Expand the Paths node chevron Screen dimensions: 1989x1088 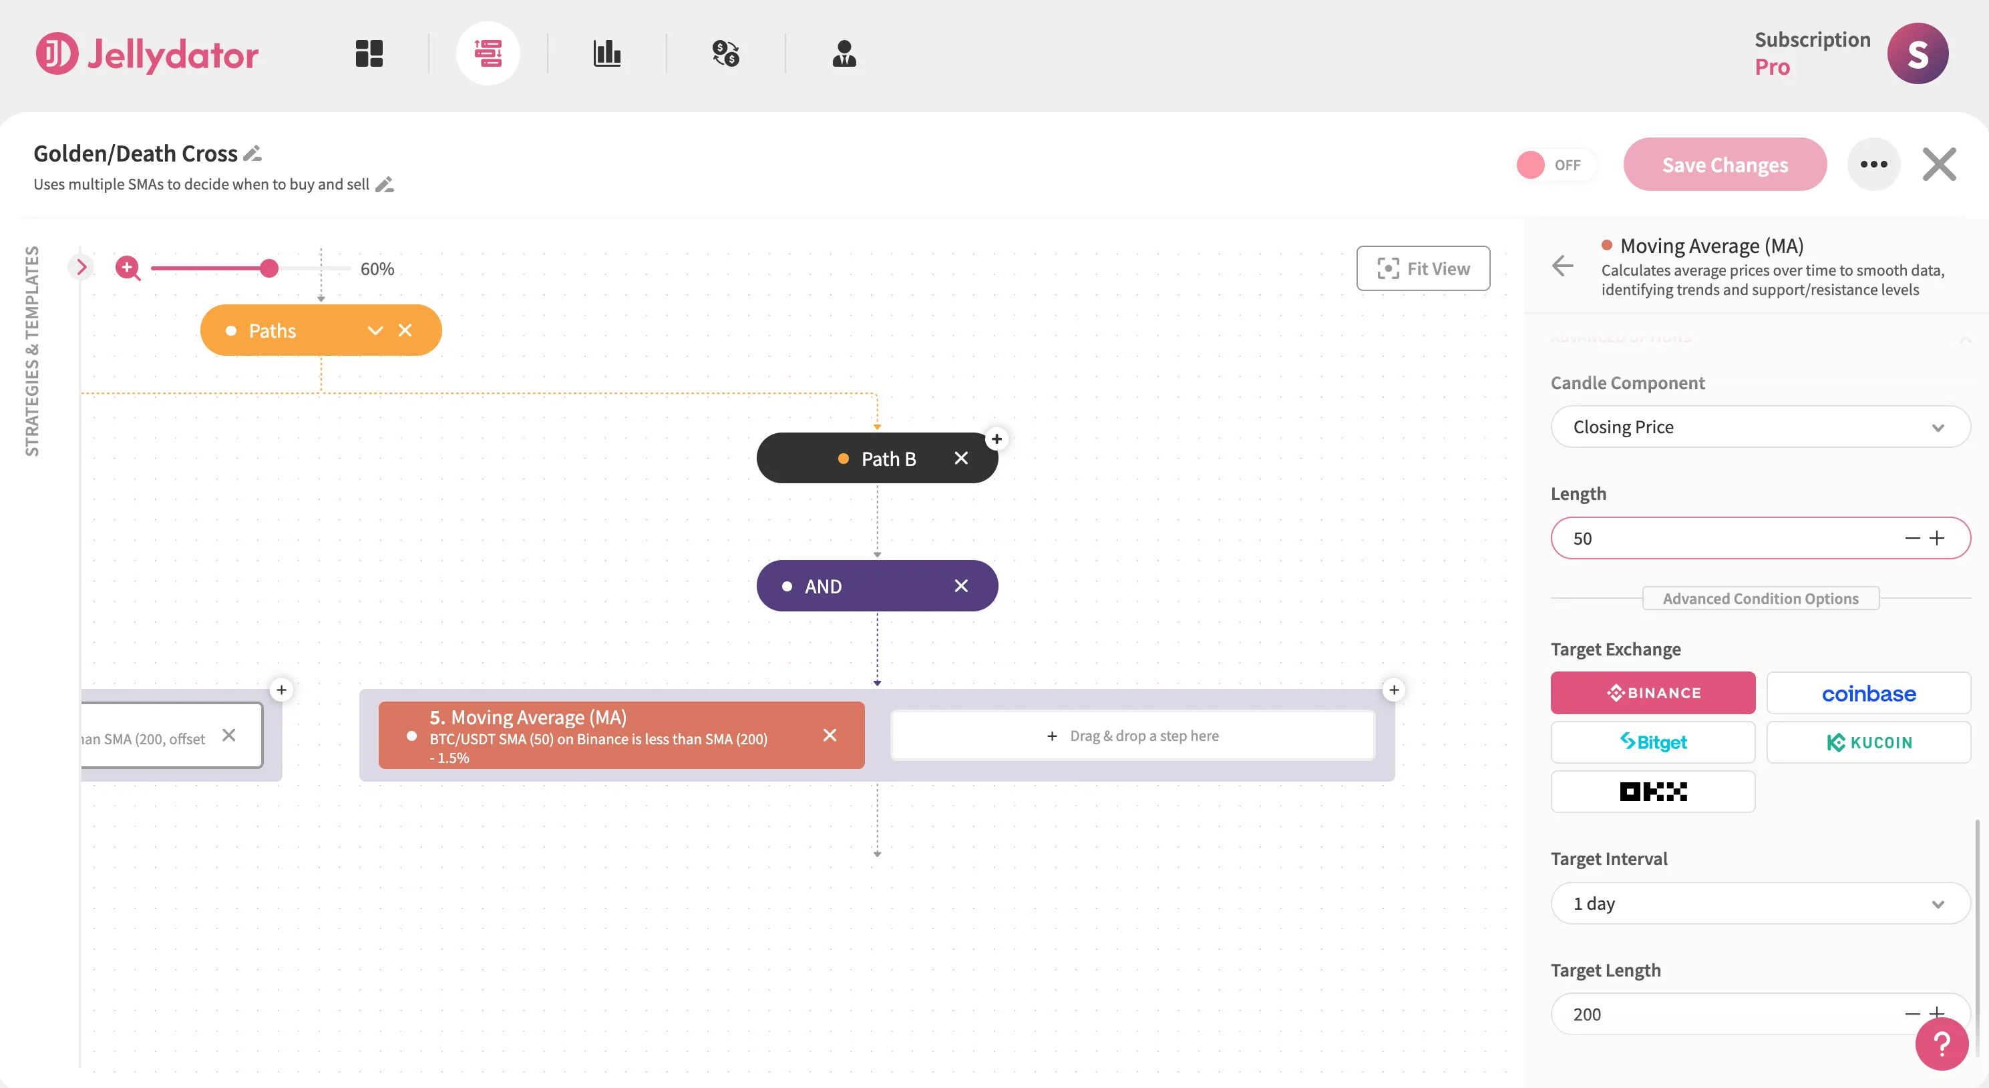[x=375, y=330]
